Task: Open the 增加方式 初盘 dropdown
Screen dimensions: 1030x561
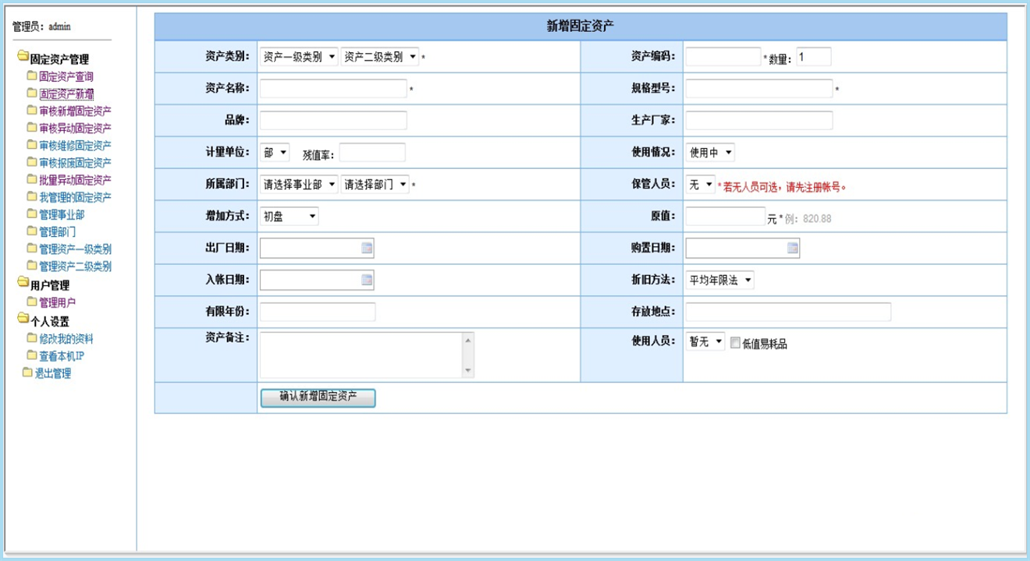Action: [x=289, y=216]
